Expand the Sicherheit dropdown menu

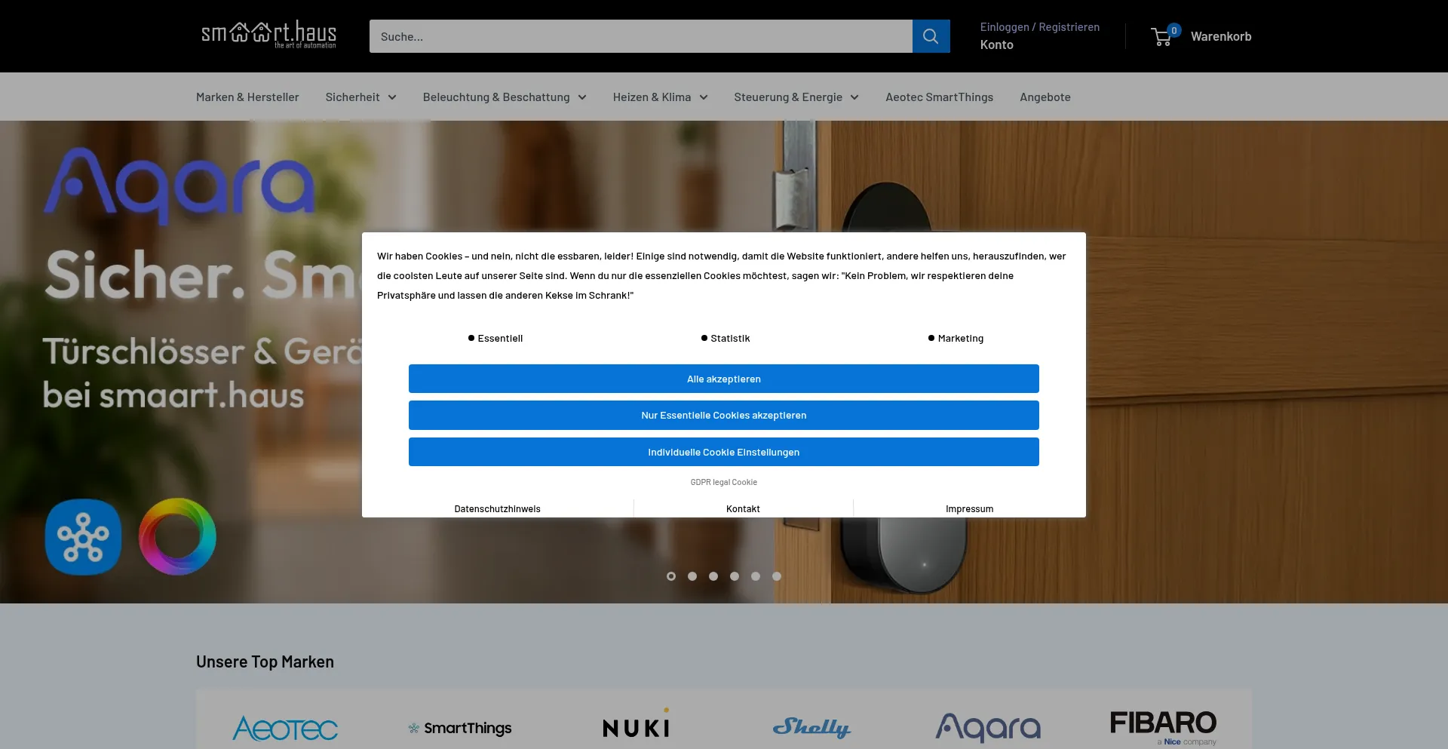tap(360, 97)
